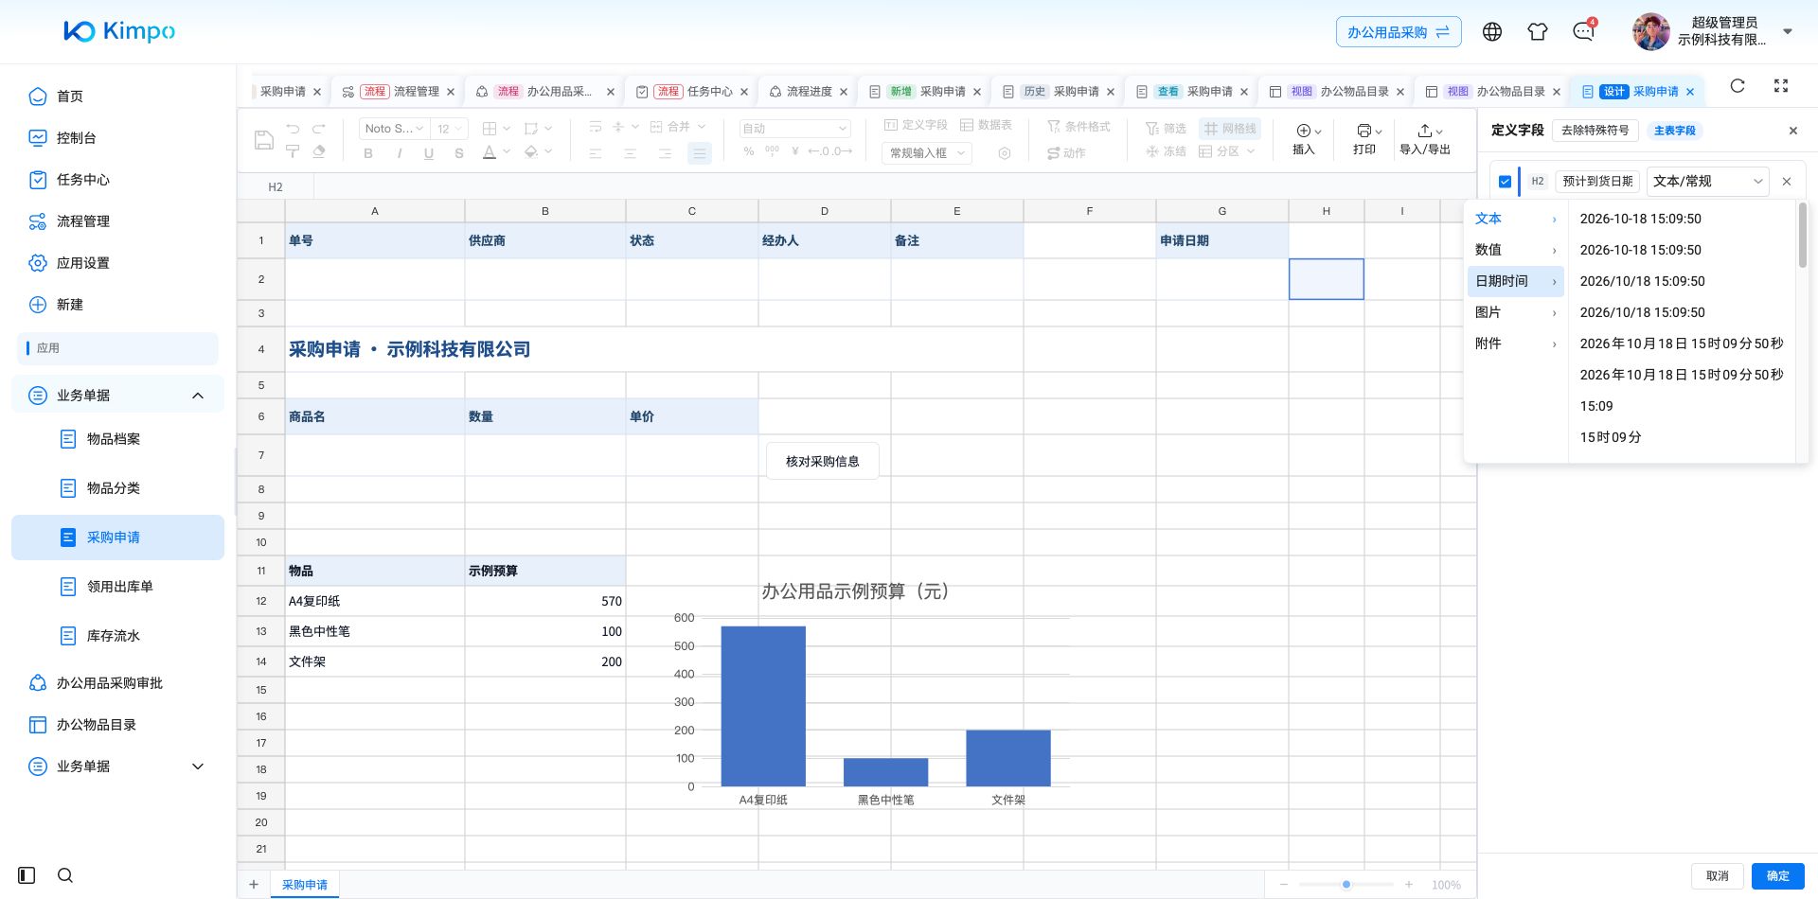Click the search icon in the sidebar footer
Image resolution: width=1818 pixels, height=899 pixels.
coord(65,875)
